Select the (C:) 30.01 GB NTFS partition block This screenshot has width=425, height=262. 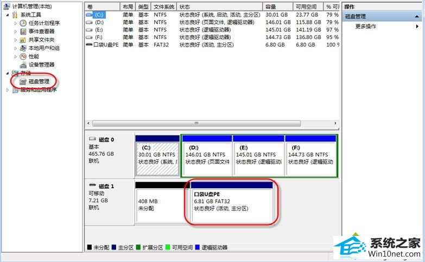[157, 156]
